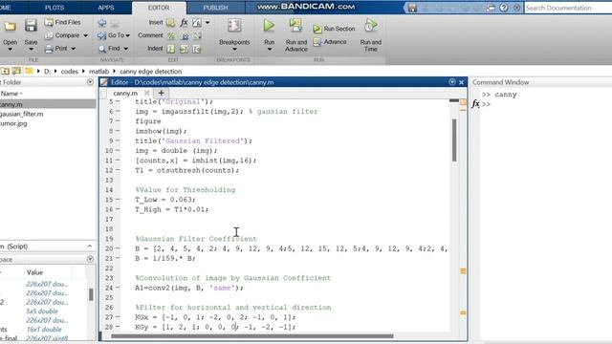Click the Search Documentation field
Screen dimensions: 612x344
[568, 8]
